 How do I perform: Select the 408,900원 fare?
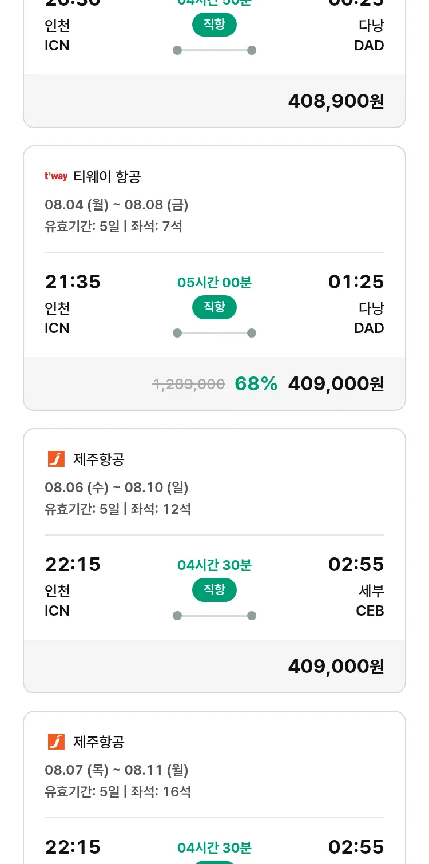(x=336, y=101)
